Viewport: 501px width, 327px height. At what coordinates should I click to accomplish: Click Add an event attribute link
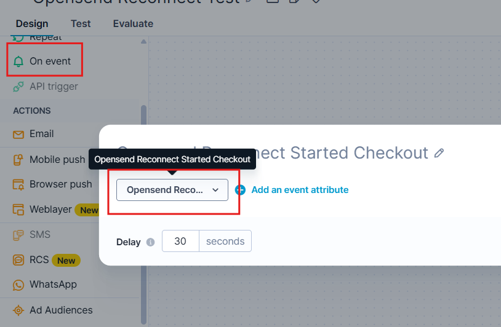pyautogui.click(x=300, y=190)
